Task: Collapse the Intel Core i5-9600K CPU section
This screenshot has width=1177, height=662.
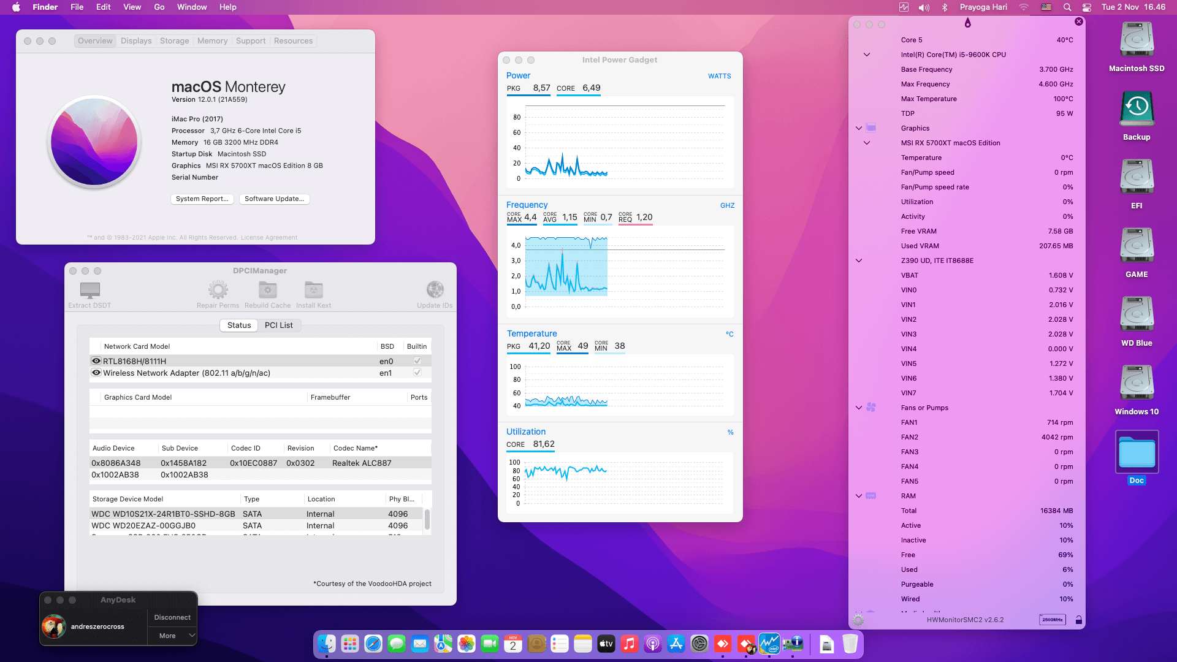Action: tap(867, 55)
